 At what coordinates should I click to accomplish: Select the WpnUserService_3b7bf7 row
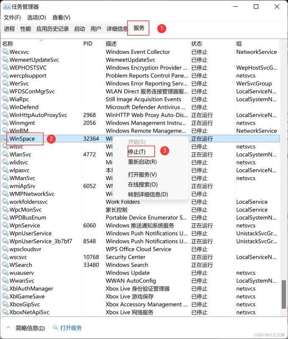pyautogui.click(x=141, y=241)
